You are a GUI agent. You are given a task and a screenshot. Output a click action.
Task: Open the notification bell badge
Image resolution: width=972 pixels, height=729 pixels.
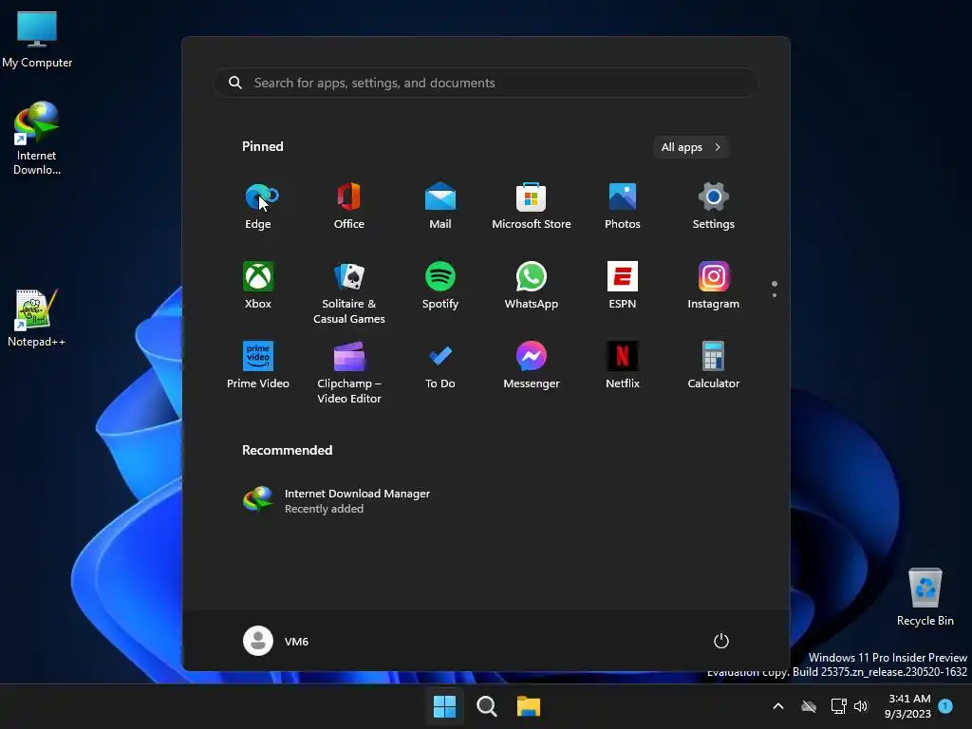[x=945, y=705]
